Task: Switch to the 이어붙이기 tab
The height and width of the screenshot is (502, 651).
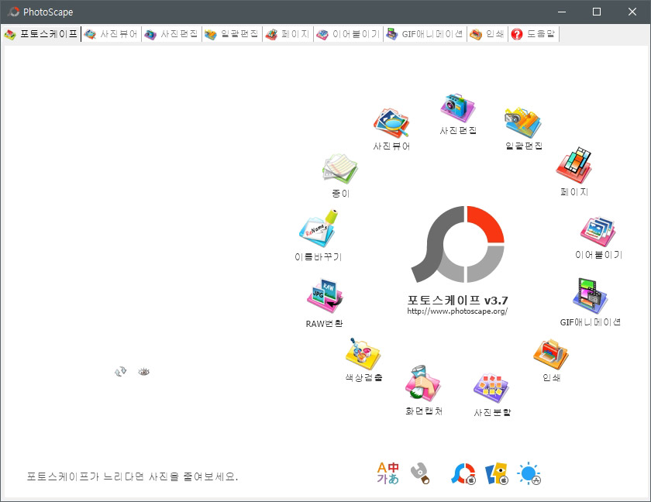Action: pyautogui.click(x=348, y=34)
